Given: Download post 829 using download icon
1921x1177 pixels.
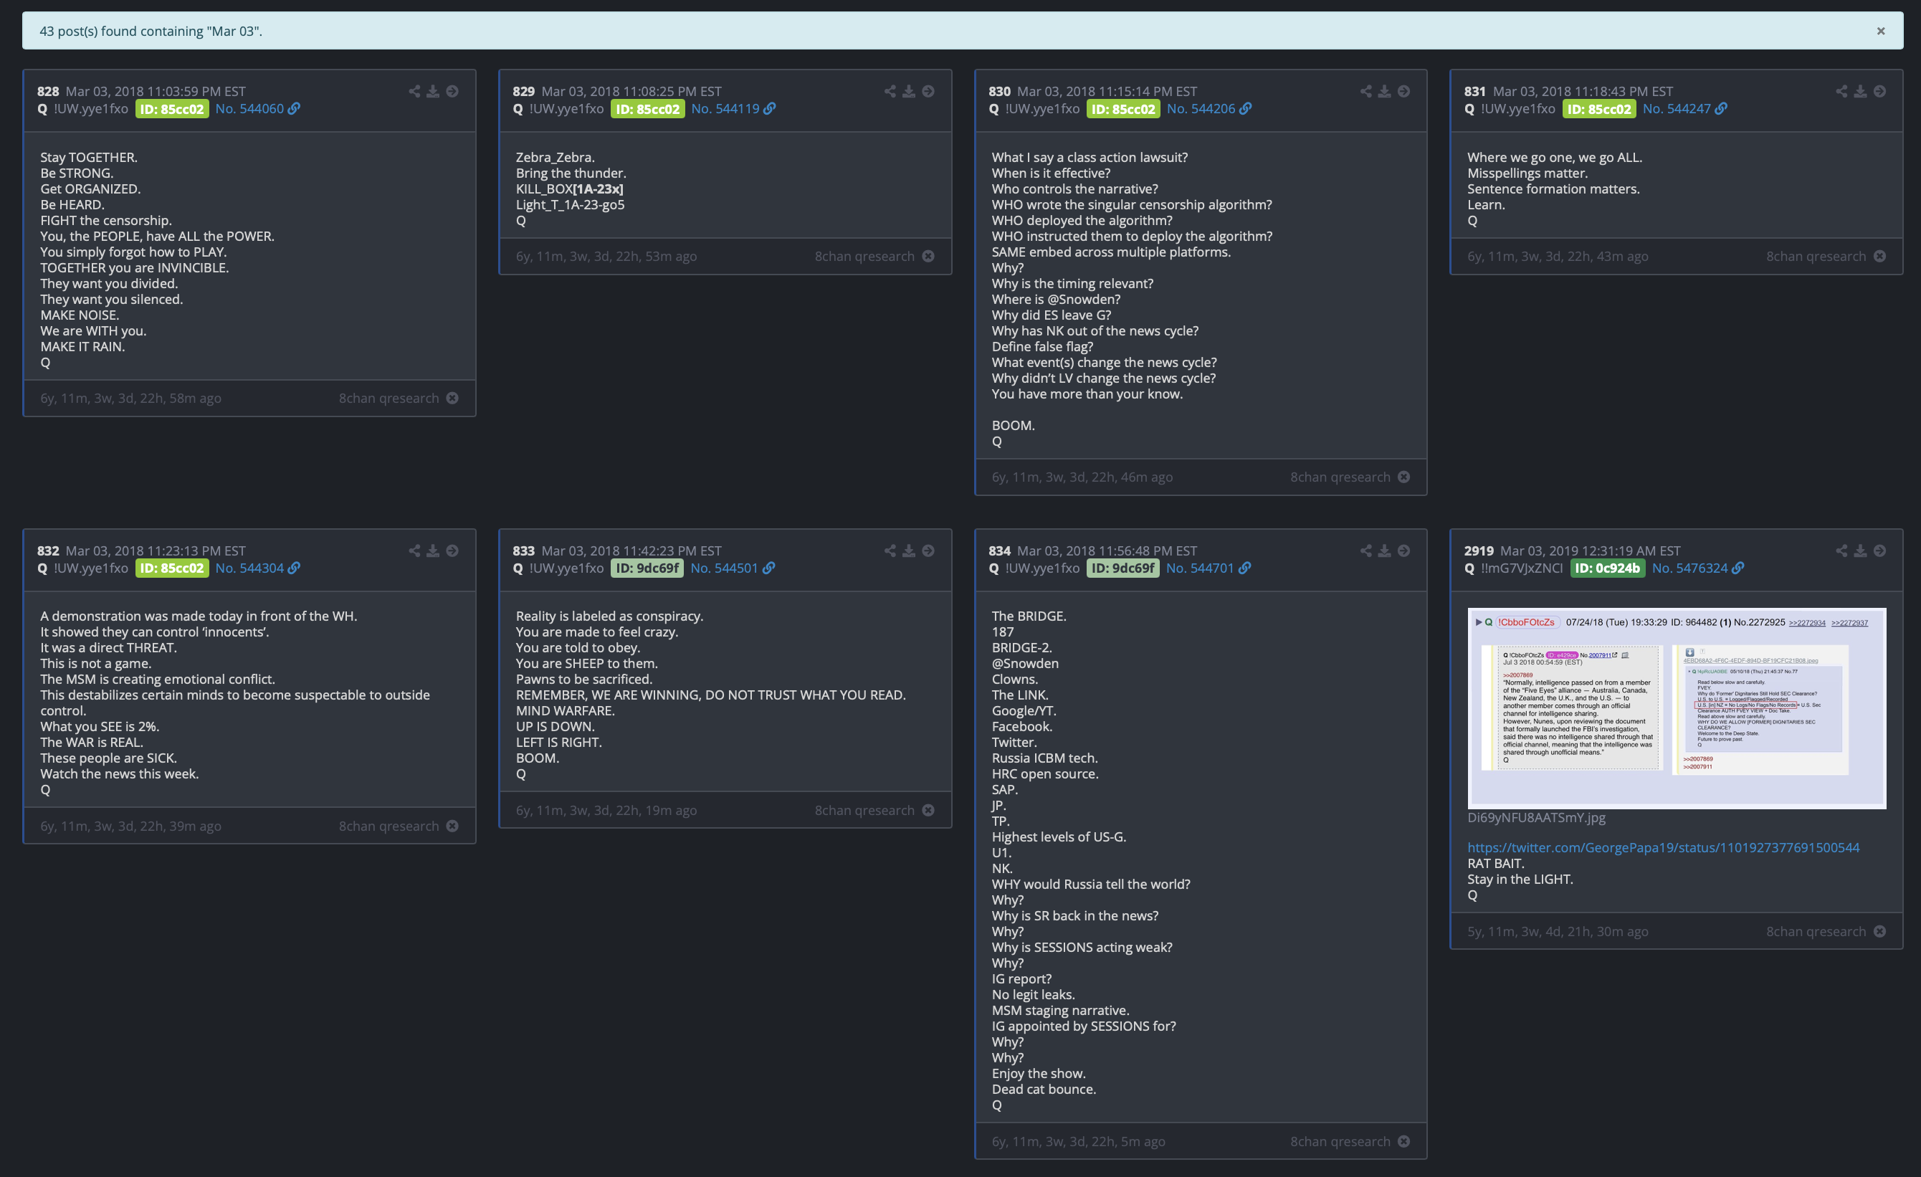Looking at the screenshot, I should pos(908,91).
